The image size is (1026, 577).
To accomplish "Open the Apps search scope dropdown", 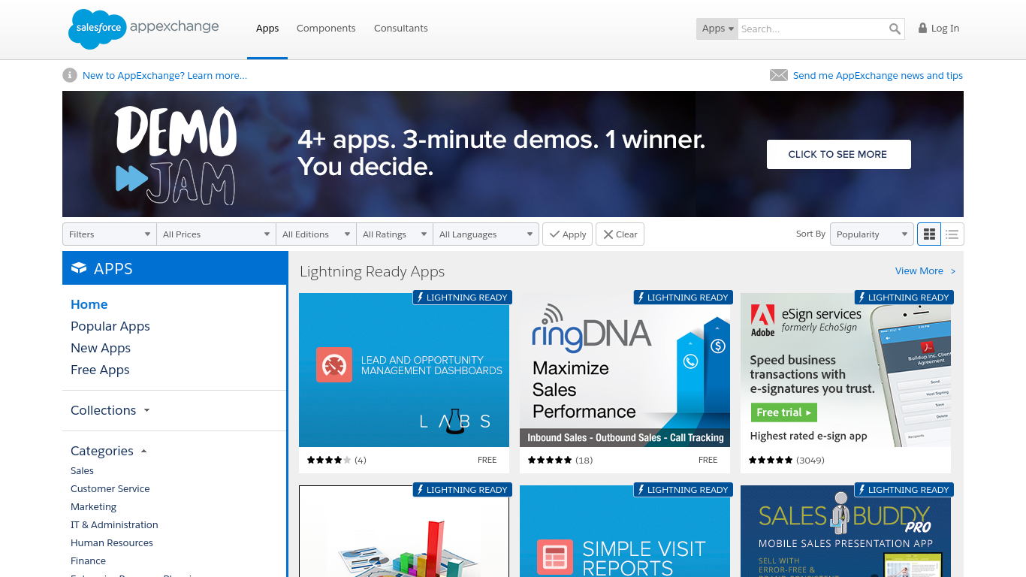I will point(717,29).
